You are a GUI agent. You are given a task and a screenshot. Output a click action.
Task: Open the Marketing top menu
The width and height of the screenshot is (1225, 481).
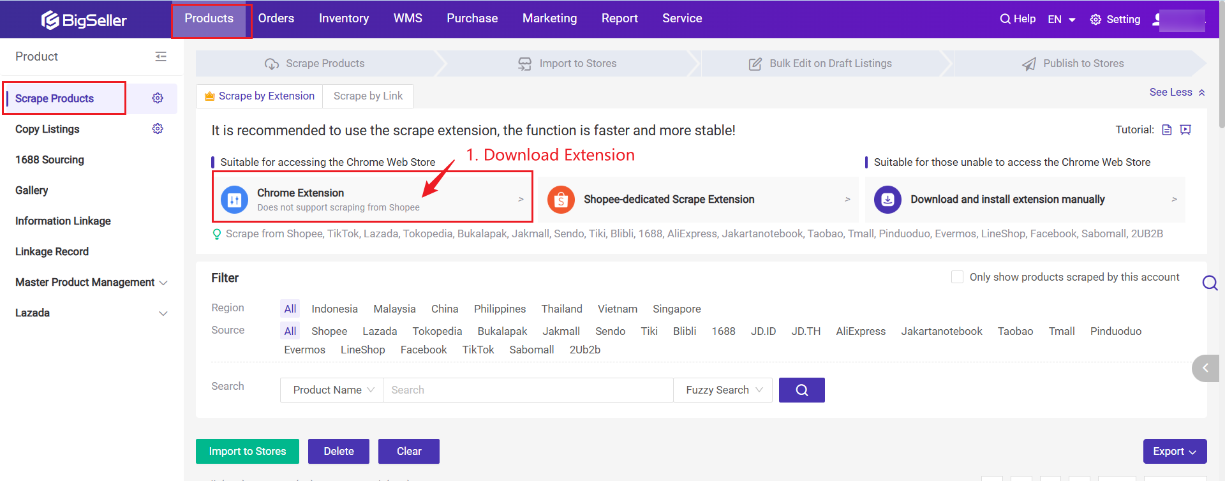point(550,18)
